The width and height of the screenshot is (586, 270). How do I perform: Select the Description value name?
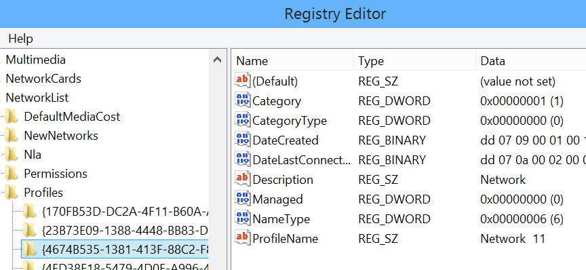pyautogui.click(x=283, y=180)
